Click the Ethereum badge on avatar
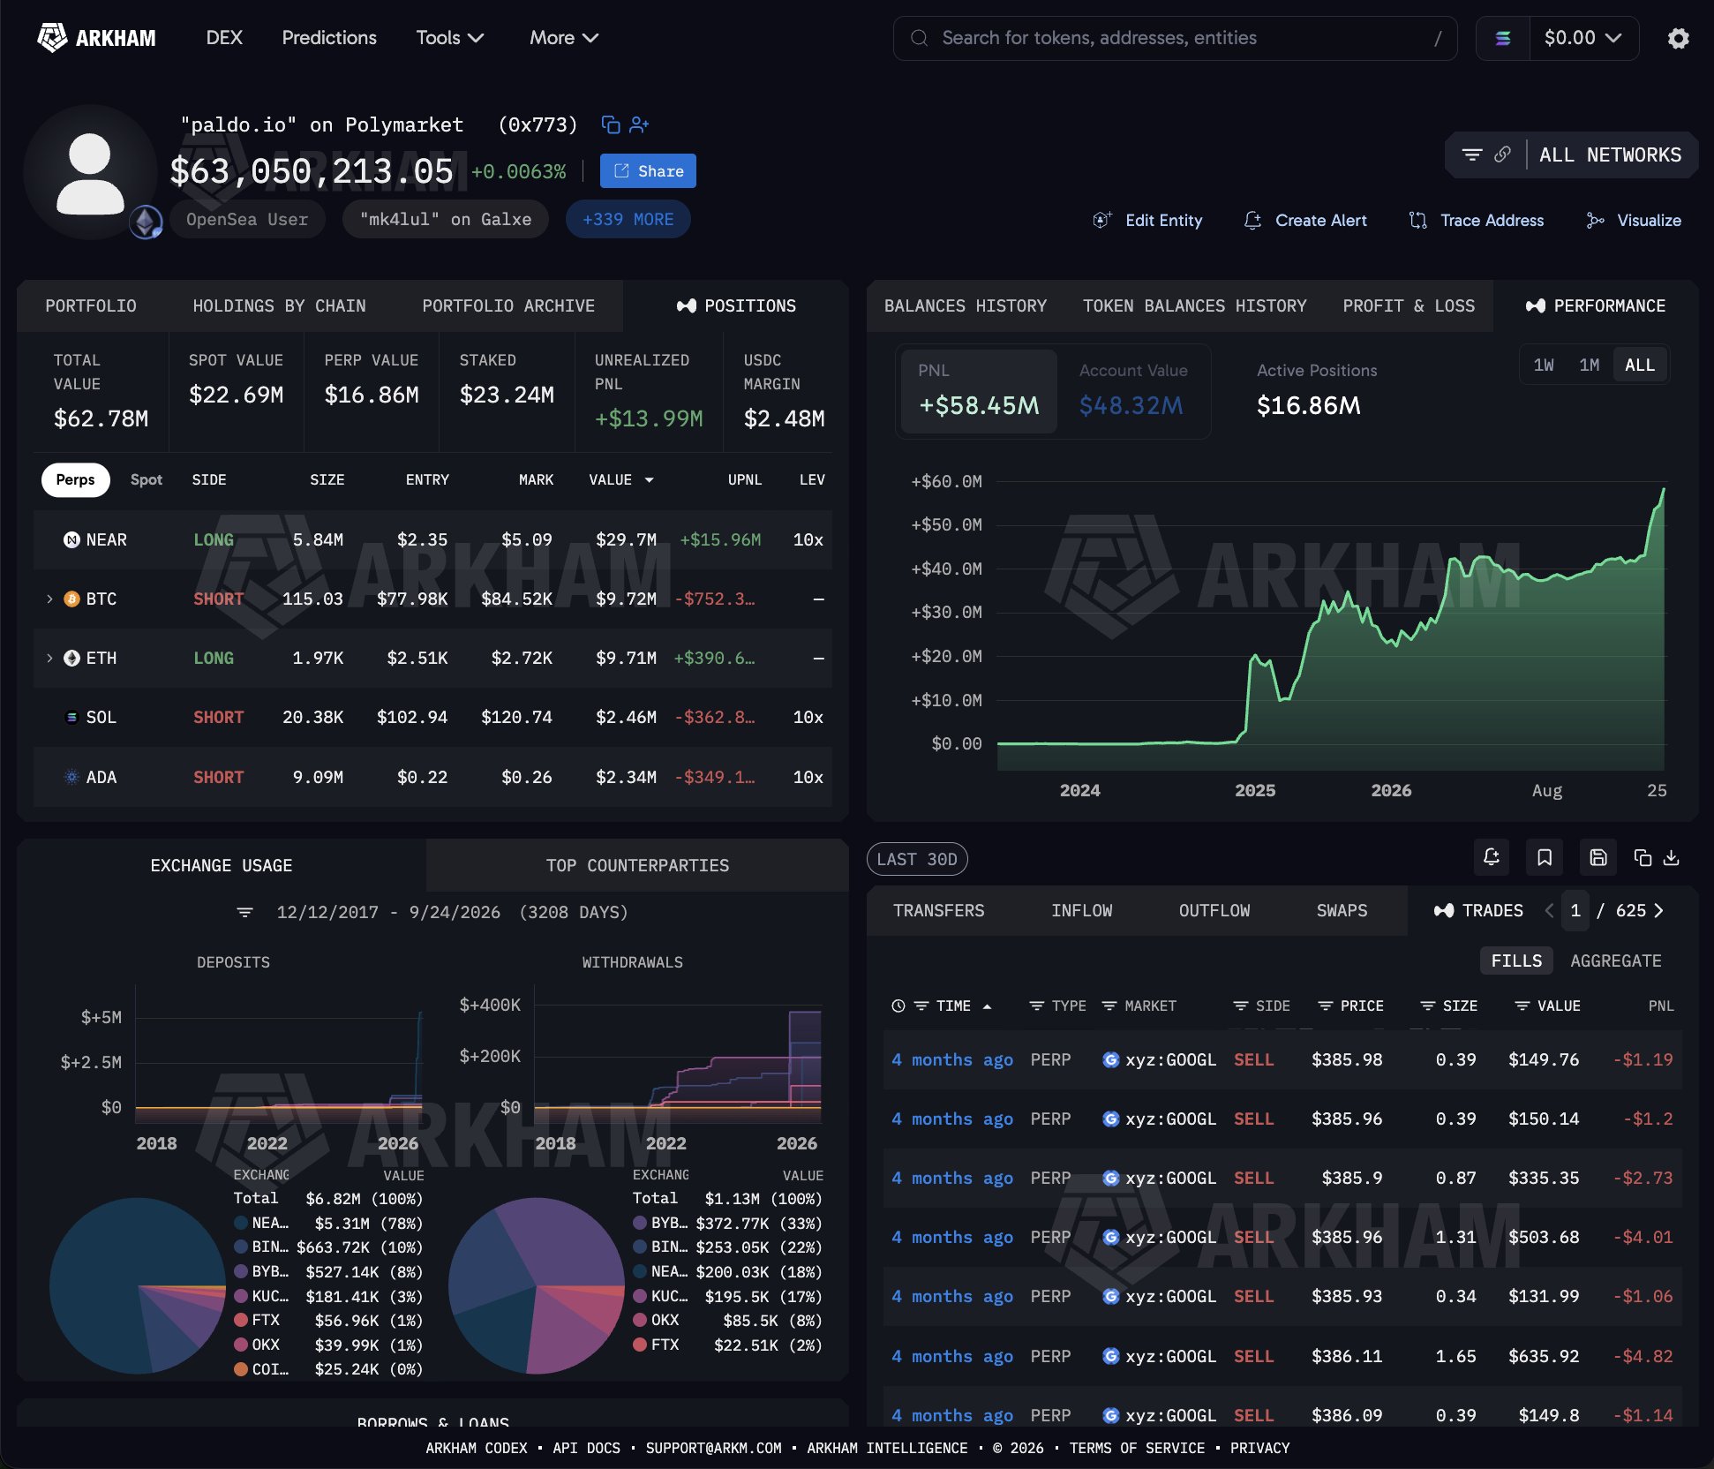The image size is (1714, 1469). coord(146,222)
